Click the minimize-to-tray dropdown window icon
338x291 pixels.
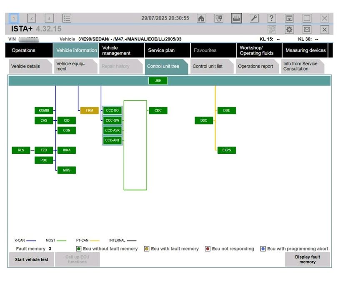tap(289, 18)
